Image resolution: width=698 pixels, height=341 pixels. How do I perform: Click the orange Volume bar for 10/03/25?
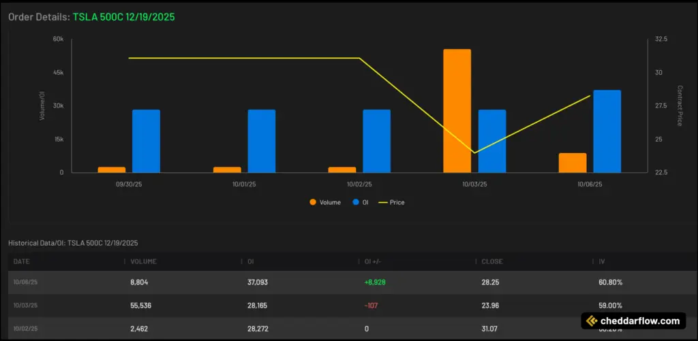[x=457, y=111]
